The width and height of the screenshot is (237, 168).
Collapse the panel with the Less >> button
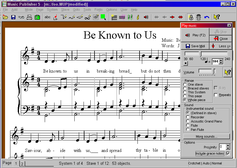tap(221, 46)
